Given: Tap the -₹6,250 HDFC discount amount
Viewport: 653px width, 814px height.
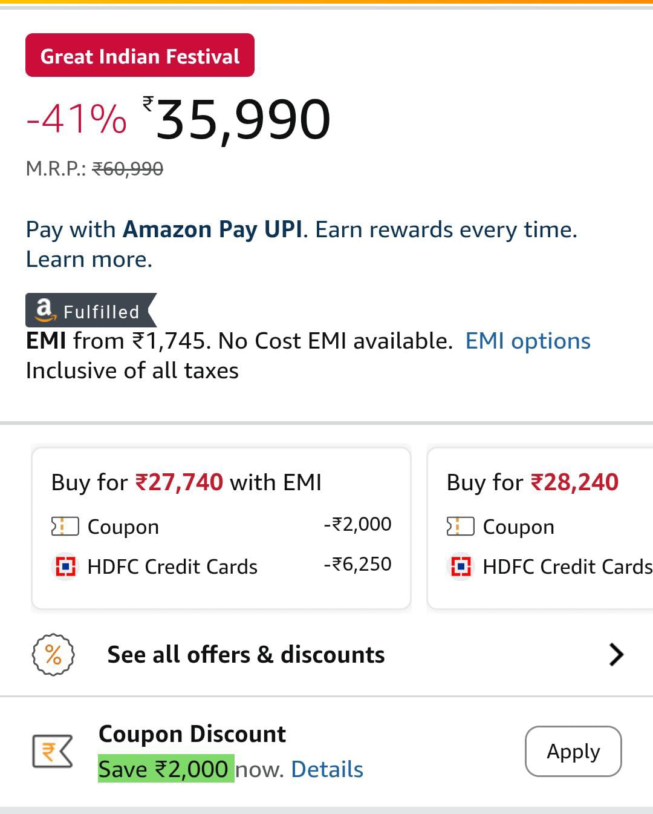Looking at the screenshot, I should coord(357,564).
